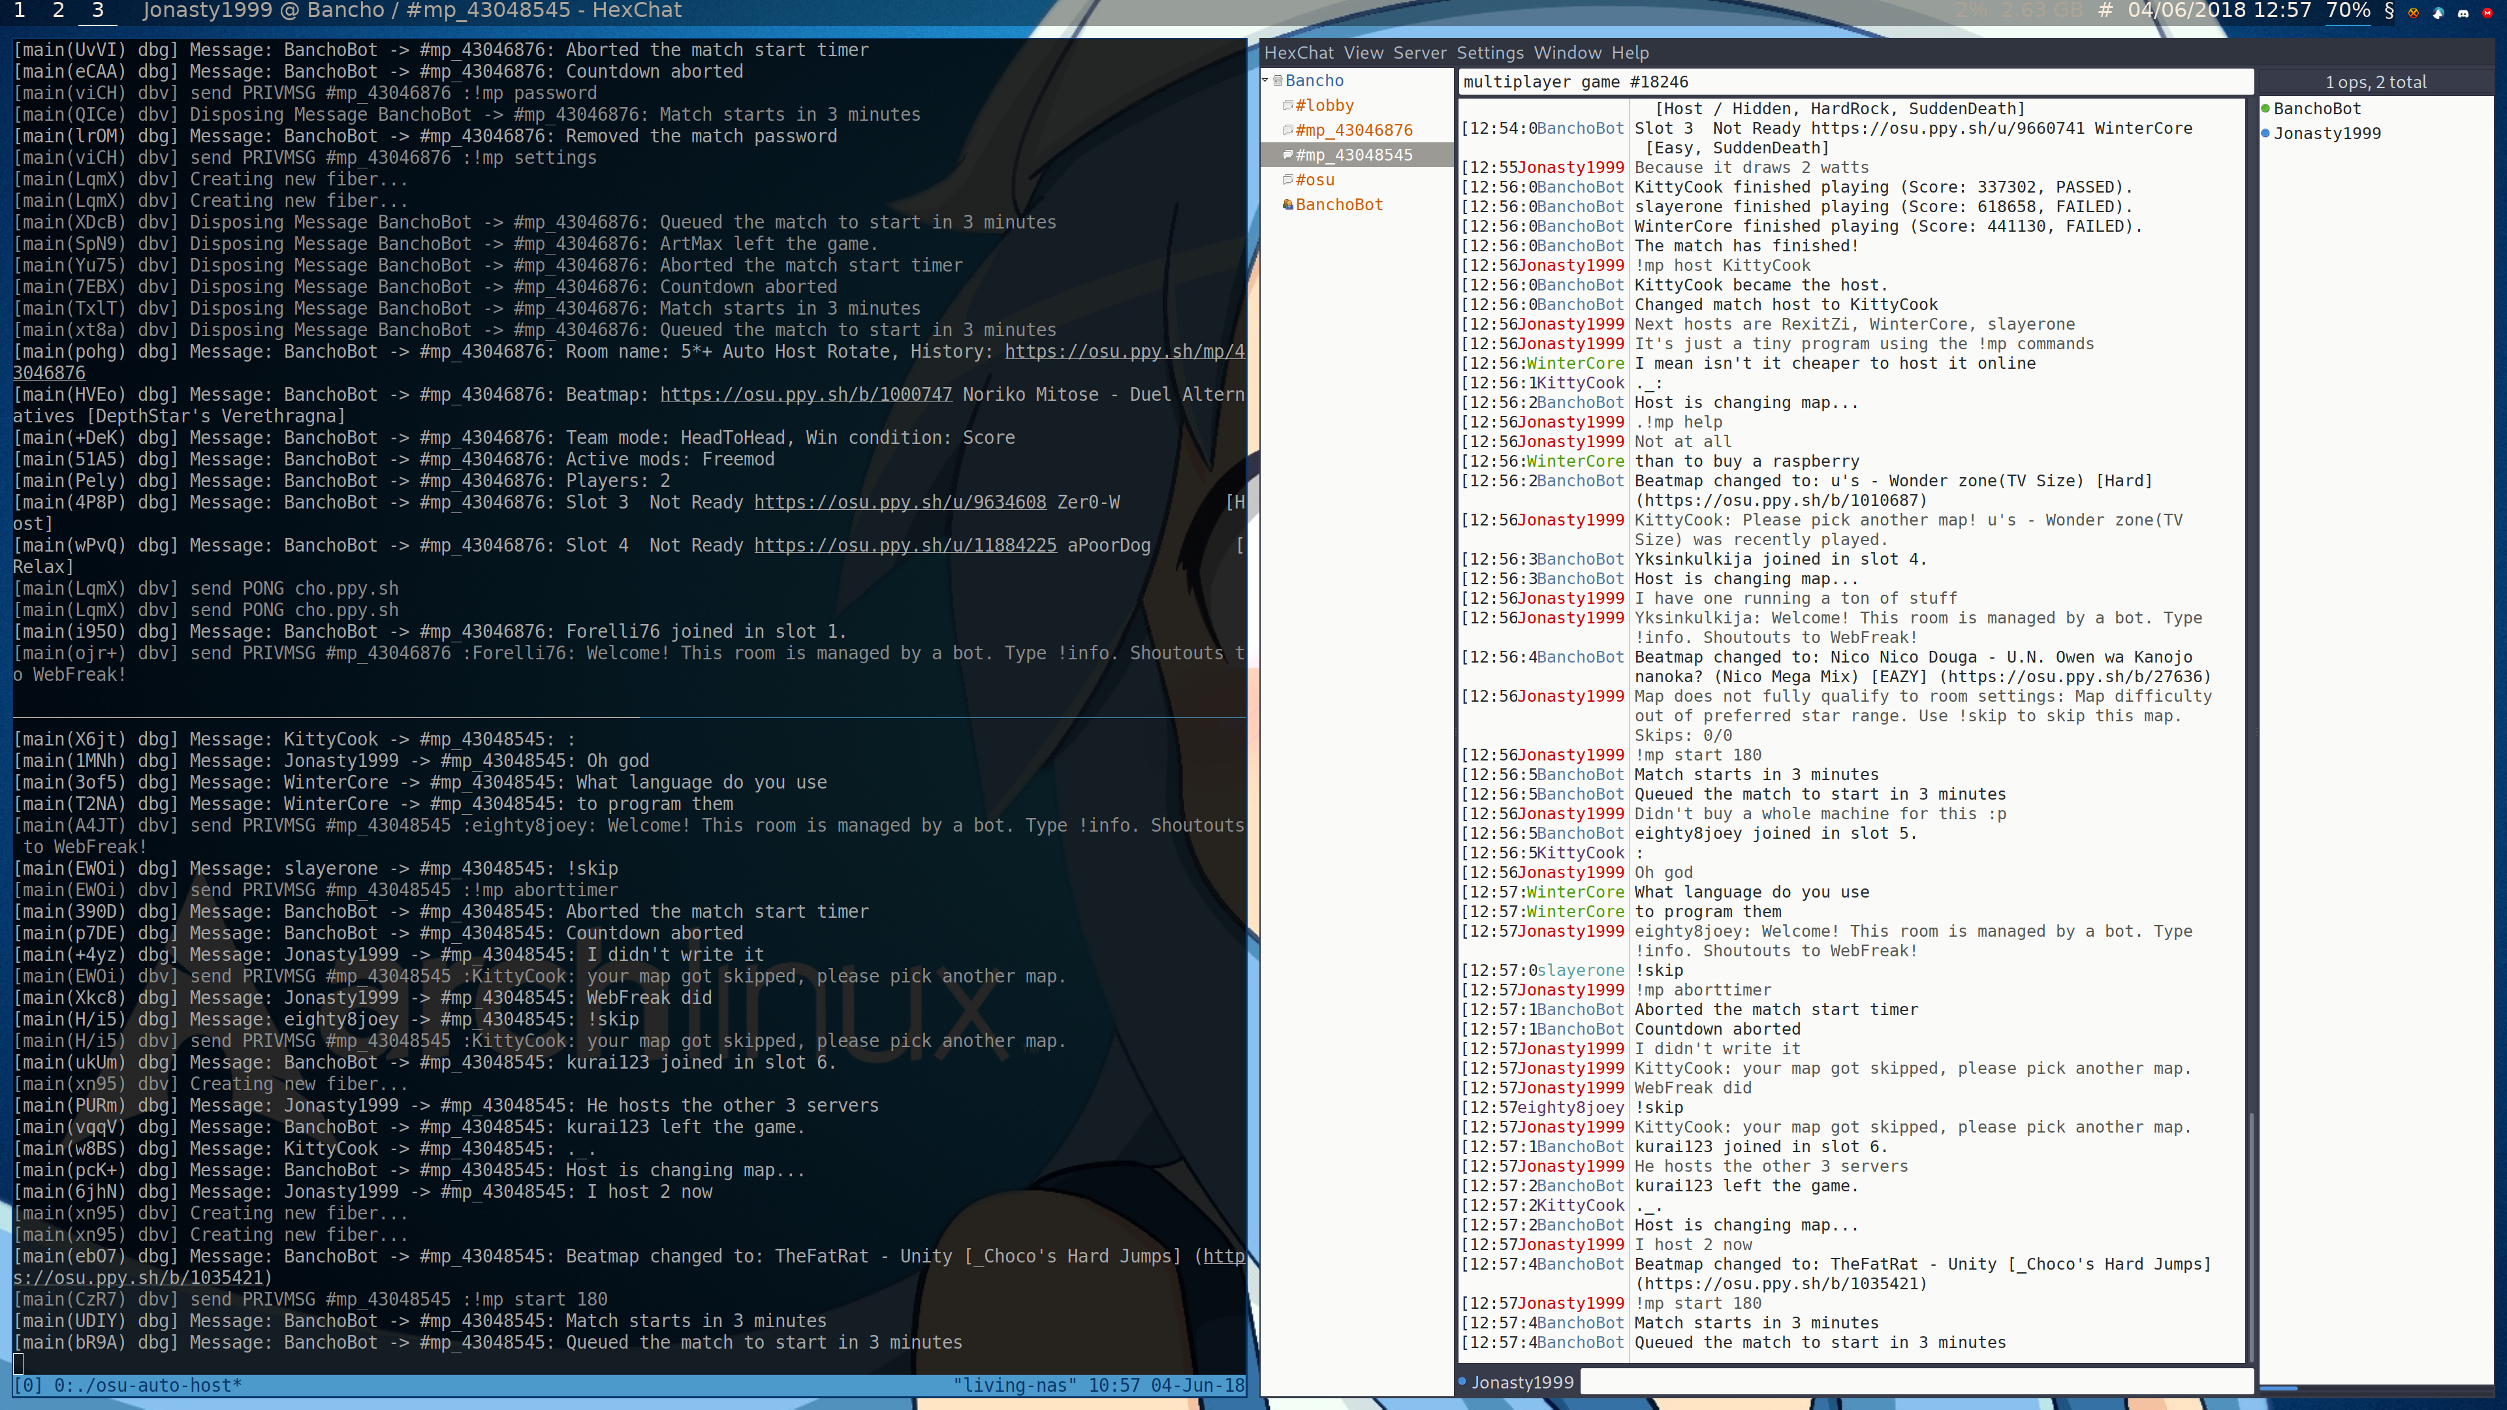Select Jonasty1999 in the user list
This screenshot has width=2507, height=1410.
(2327, 133)
